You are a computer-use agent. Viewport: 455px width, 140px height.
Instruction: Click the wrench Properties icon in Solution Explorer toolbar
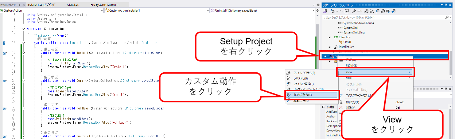pos(354,11)
